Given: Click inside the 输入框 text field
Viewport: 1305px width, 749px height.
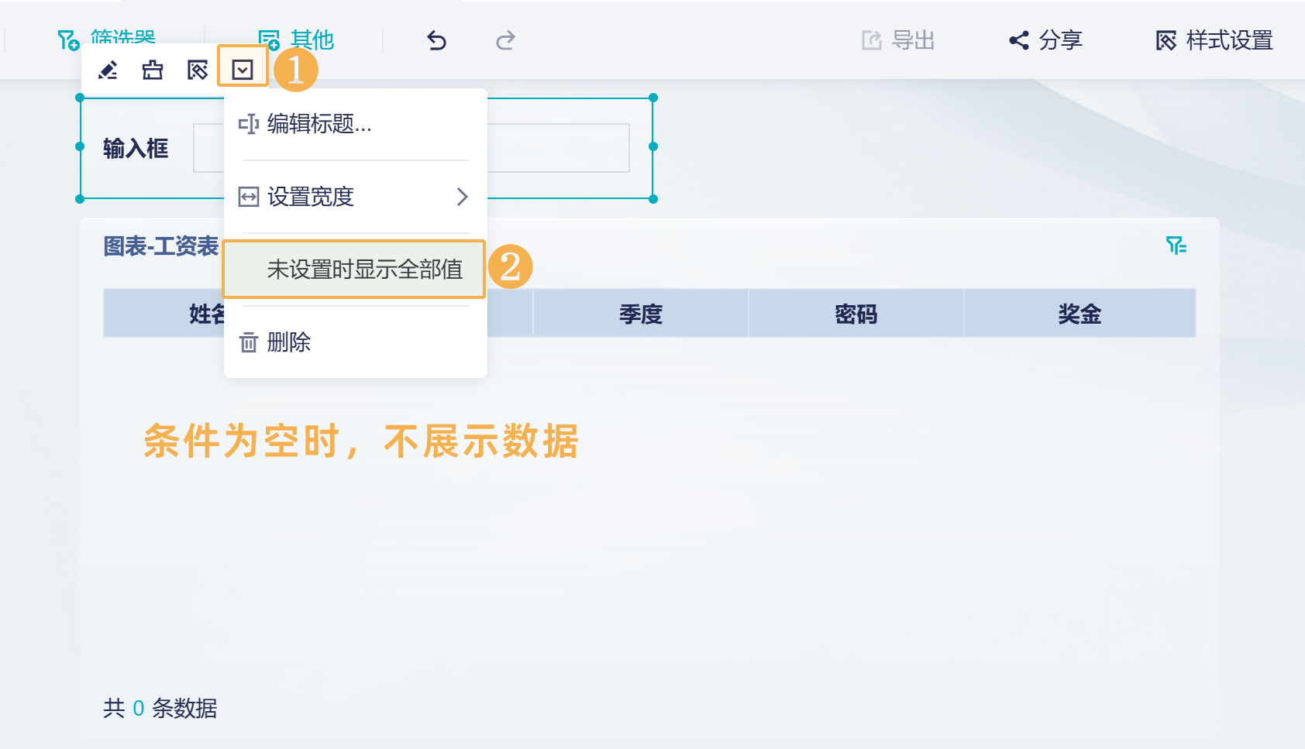Looking at the screenshot, I should (411, 148).
